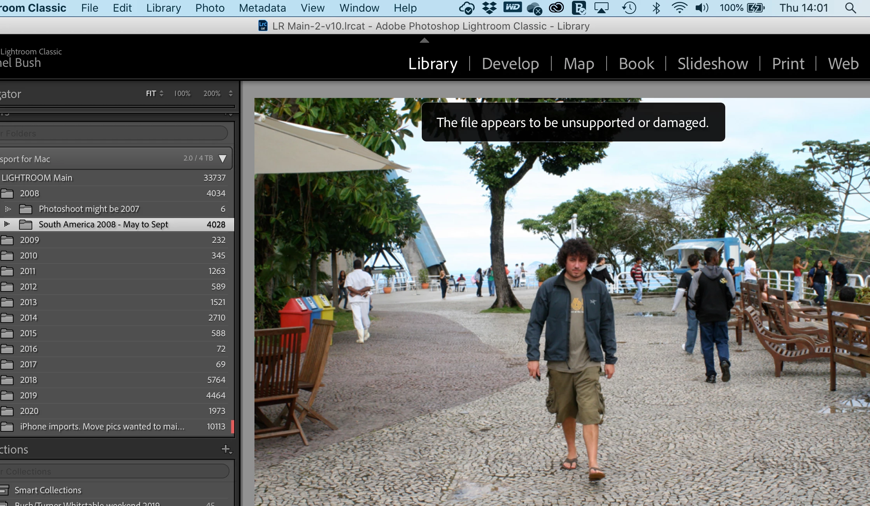870x506 pixels.
Task: Click the filter Folders search field
Action: coord(113,133)
